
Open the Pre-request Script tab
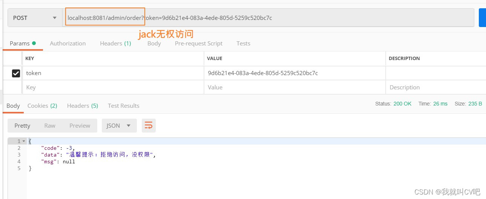click(x=199, y=44)
